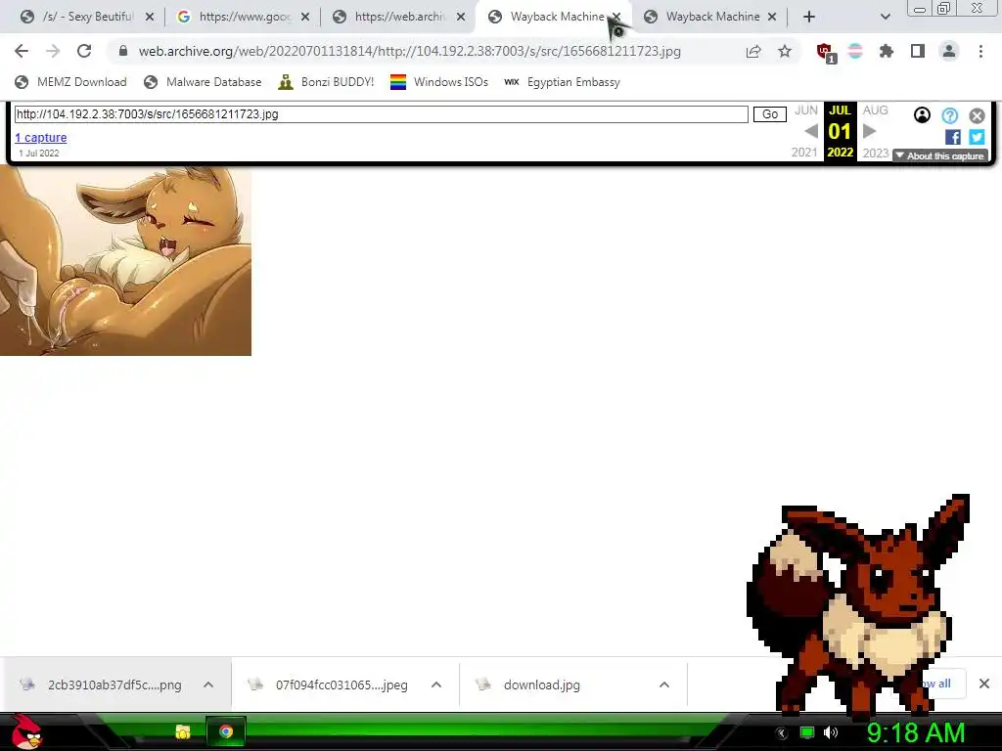The height and width of the screenshot is (751, 1002).
Task: Jump to year 2023 in Wayback toolbar
Action: point(875,153)
